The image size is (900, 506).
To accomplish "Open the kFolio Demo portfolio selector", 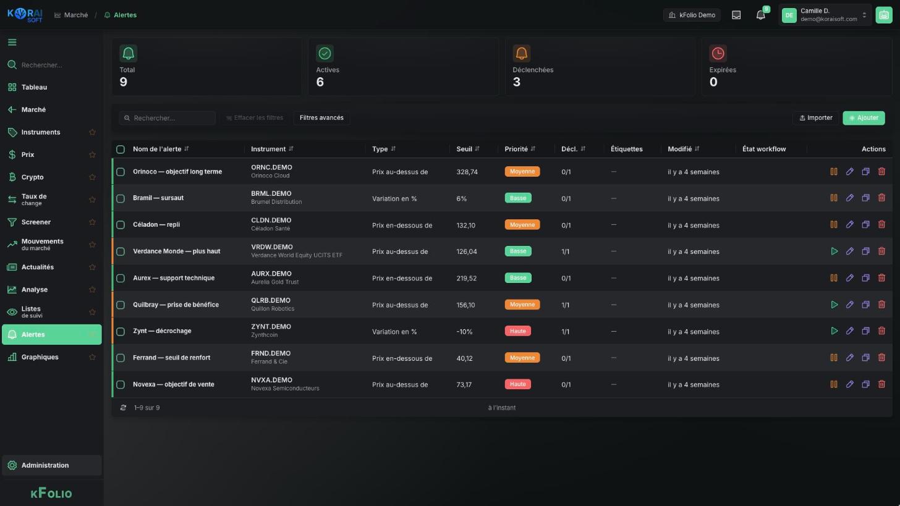I will pyautogui.click(x=692, y=15).
